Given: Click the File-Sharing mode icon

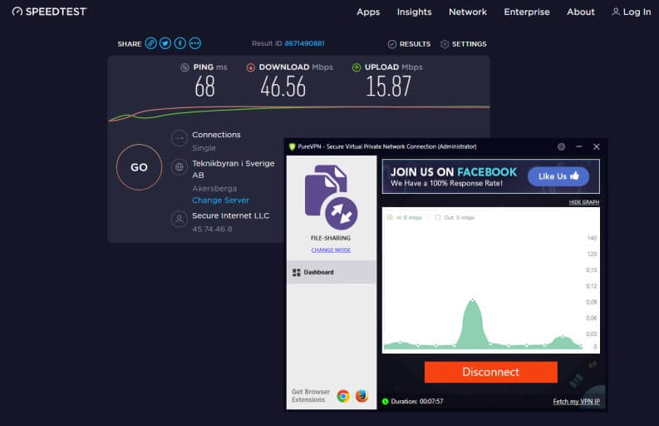Looking at the screenshot, I should coord(332,197).
